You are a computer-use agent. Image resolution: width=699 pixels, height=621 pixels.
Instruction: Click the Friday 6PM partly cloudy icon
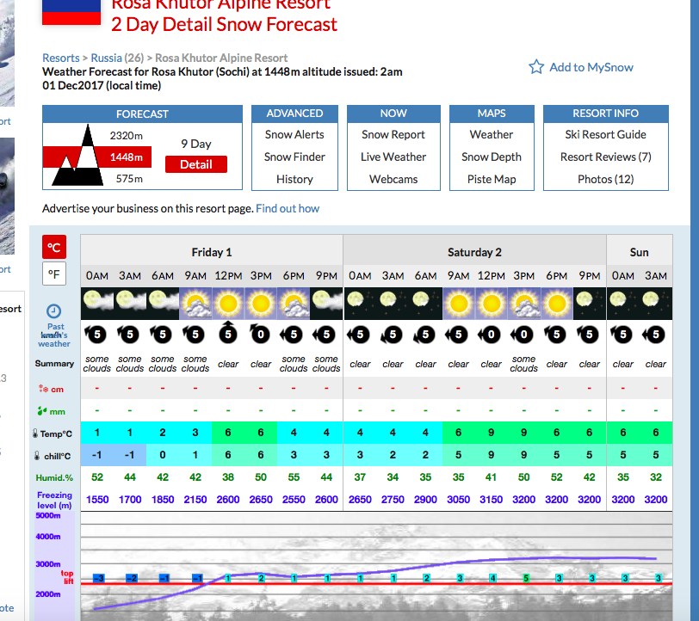pyautogui.click(x=294, y=304)
